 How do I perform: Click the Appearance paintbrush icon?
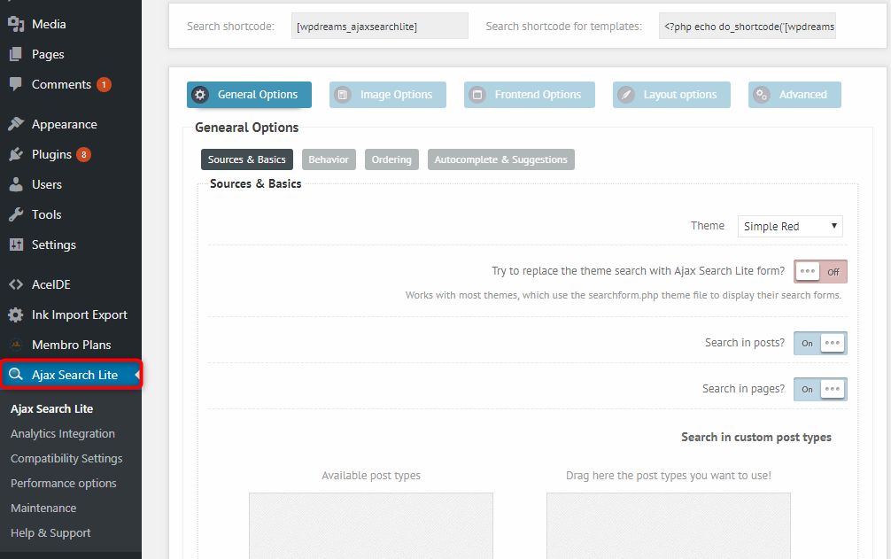[16, 124]
